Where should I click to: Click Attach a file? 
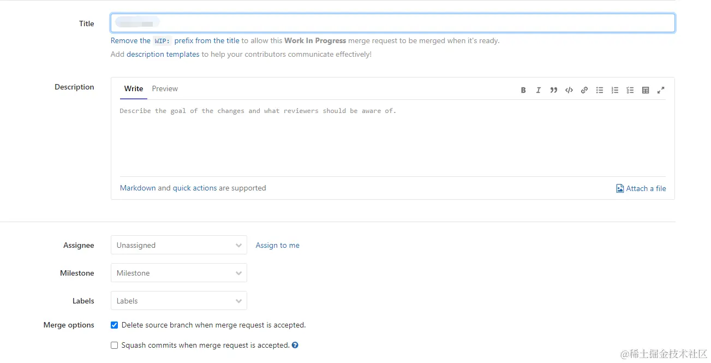641,188
